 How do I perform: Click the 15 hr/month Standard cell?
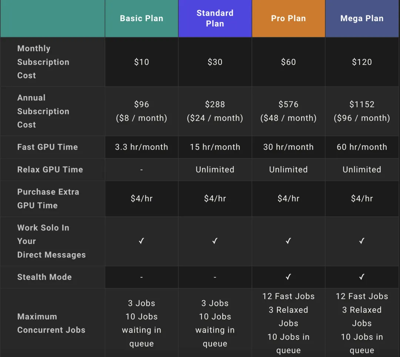pos(215,147)
